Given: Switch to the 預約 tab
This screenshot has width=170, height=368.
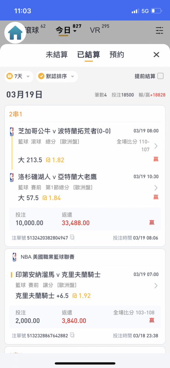Looking at the screenshot, I should pyautogui.click(x=117, y=55).
